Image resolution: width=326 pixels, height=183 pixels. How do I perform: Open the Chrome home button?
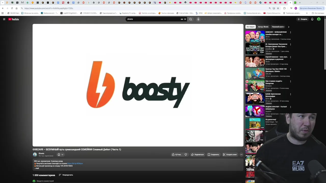17,8
